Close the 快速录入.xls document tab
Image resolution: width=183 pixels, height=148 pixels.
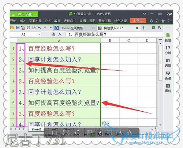[x=137, y=28]
